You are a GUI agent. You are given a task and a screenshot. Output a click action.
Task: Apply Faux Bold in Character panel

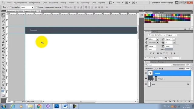click(151, 53)
